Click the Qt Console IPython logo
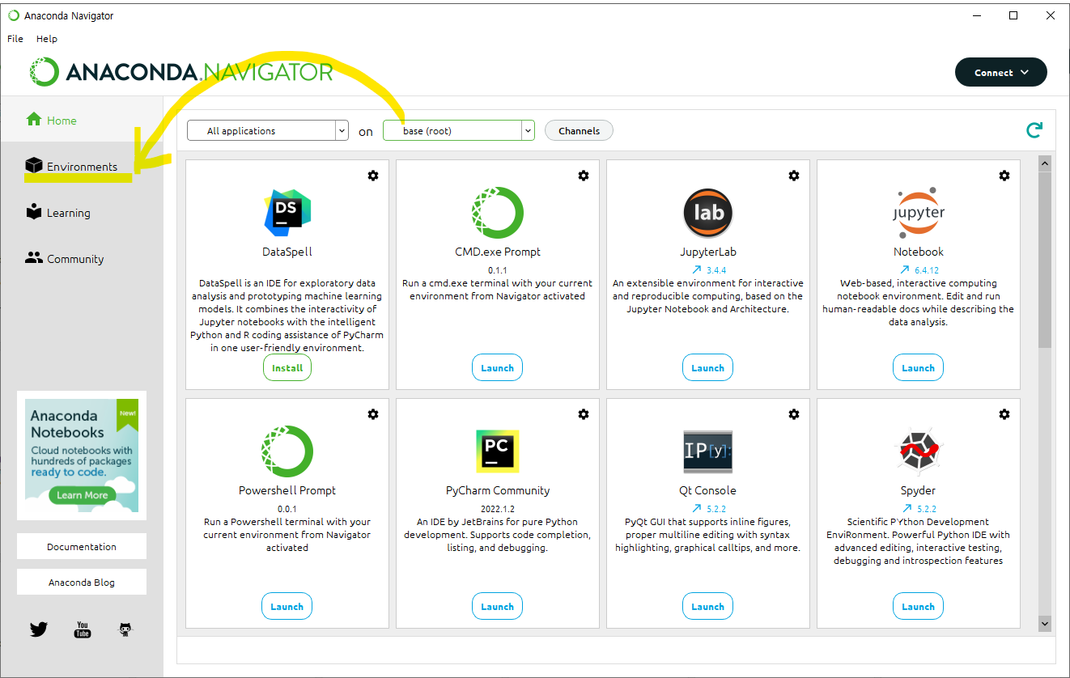1070x678 pixels. coord(708,451)
